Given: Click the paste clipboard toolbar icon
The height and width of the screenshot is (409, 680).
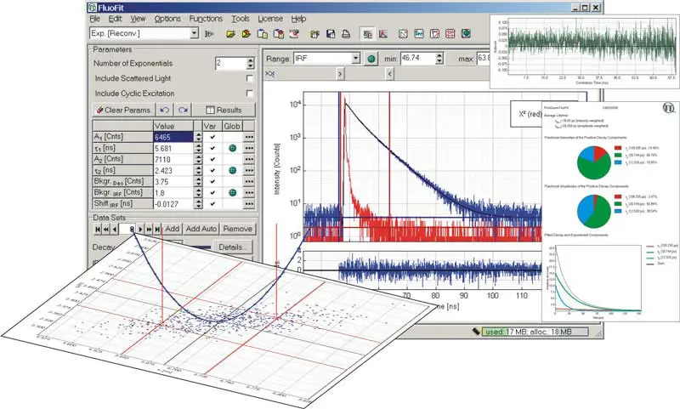Looking at the screenshot, I should pyautogui.click(x=279, y=33).
